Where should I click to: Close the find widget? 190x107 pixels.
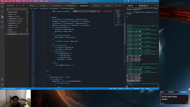(x=112, y=11)
